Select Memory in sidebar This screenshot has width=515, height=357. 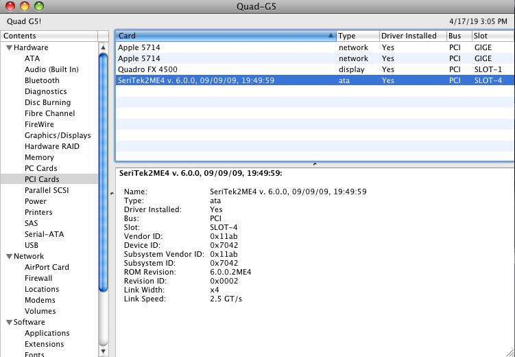[39, 157]
